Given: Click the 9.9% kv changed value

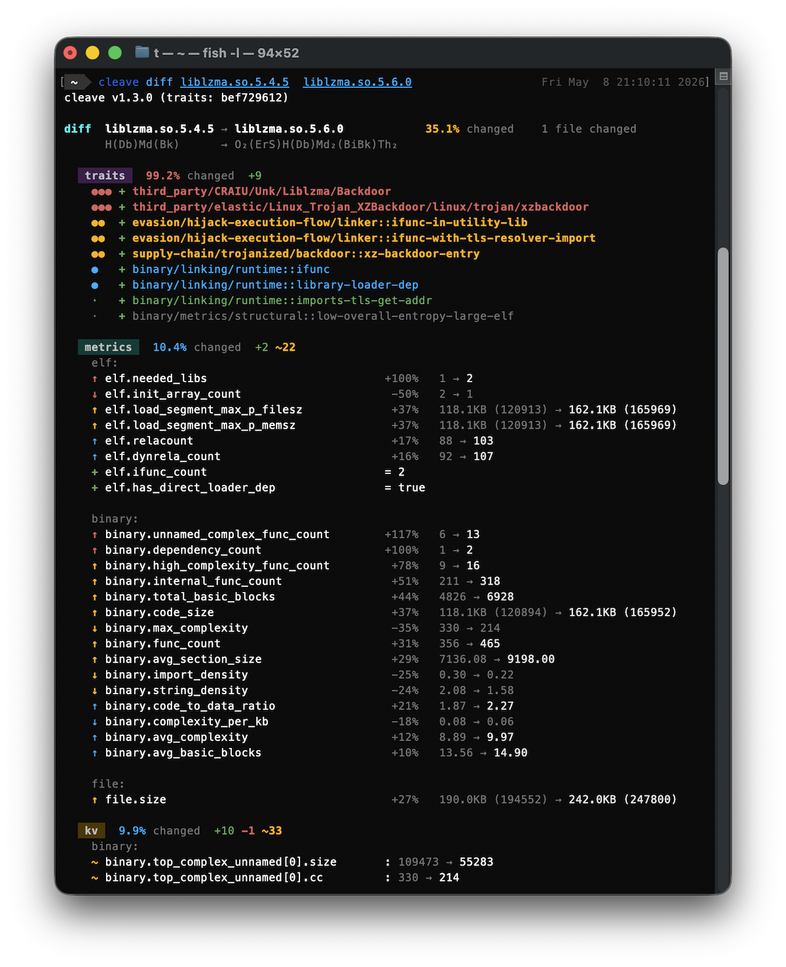Looking at the screenshot, I should pos(132,831).
